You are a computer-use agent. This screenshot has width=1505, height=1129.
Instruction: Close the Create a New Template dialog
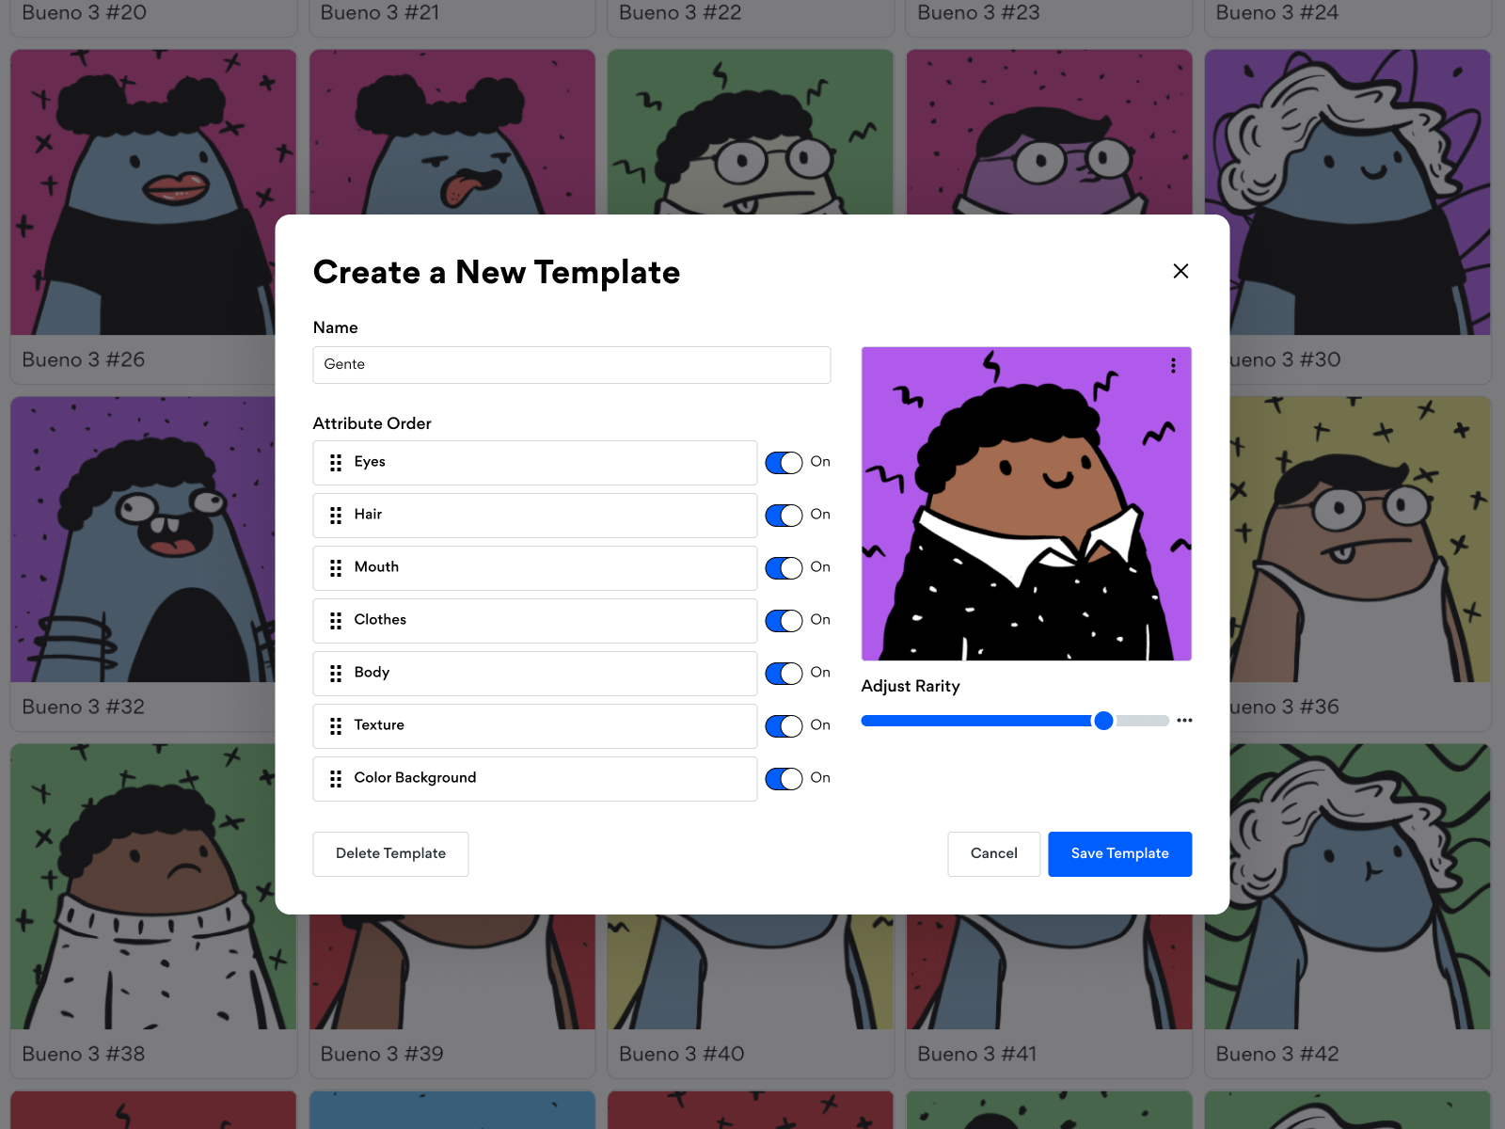pyautogui.click(x=1180, y=271)
